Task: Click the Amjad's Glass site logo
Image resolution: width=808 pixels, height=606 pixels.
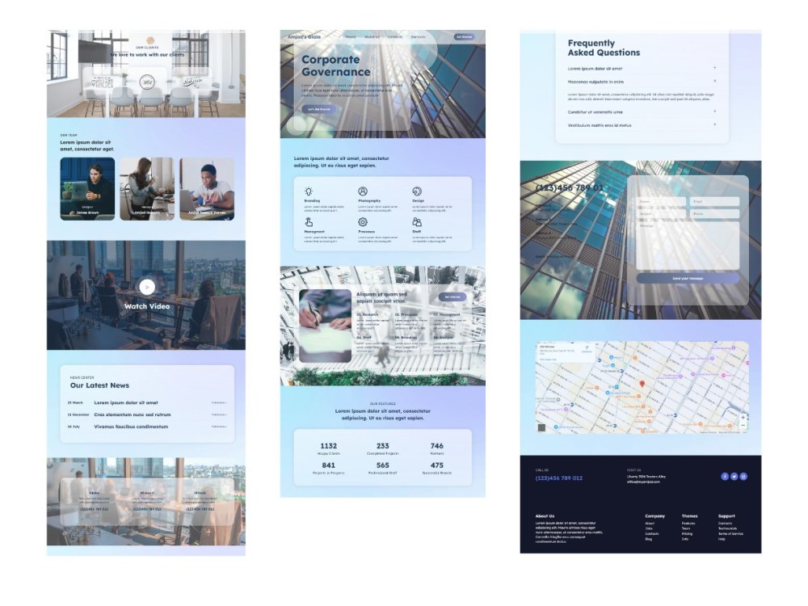Action: pyautogui.click(x=304, y=37)
